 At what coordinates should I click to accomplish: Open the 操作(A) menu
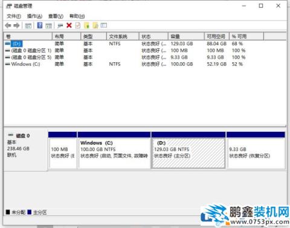click(x=34, y=16)
